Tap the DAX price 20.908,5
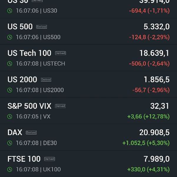The height and width of the screenshot is (177, 177). click(x=154, y=132)
